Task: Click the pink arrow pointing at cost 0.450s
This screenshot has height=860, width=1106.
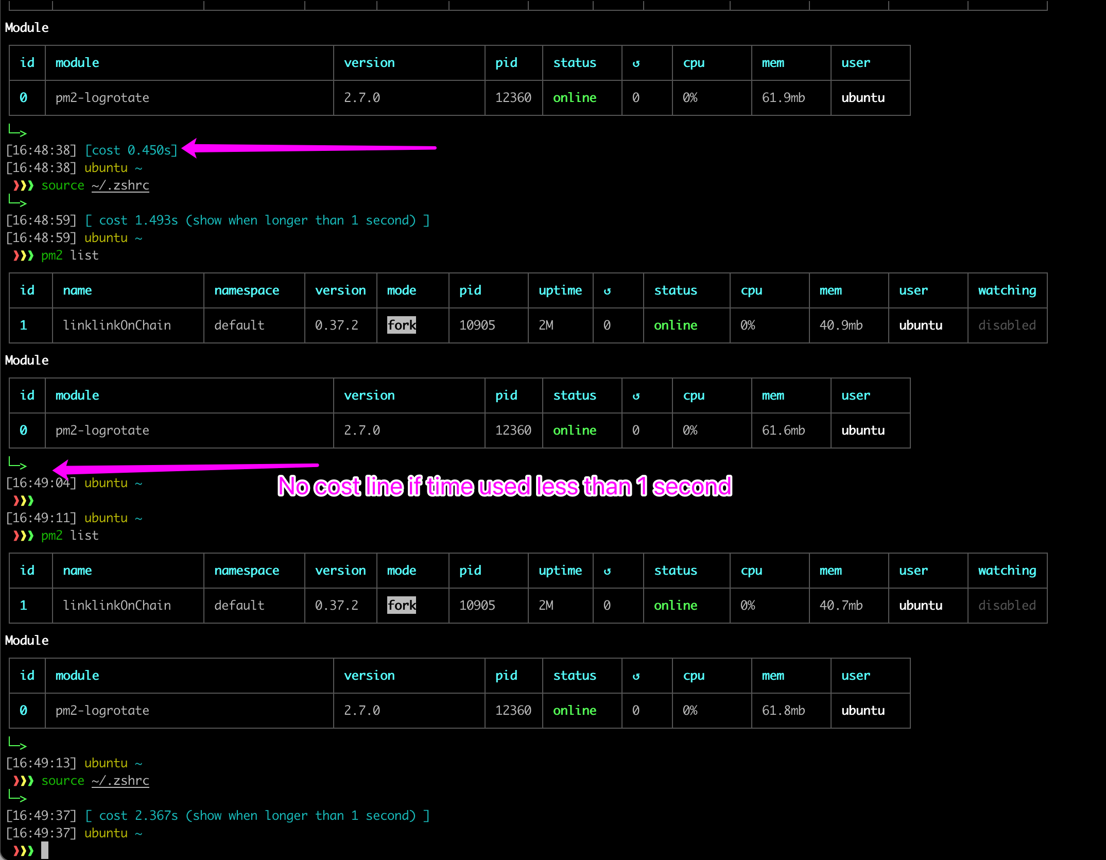Action: [309, 148]
